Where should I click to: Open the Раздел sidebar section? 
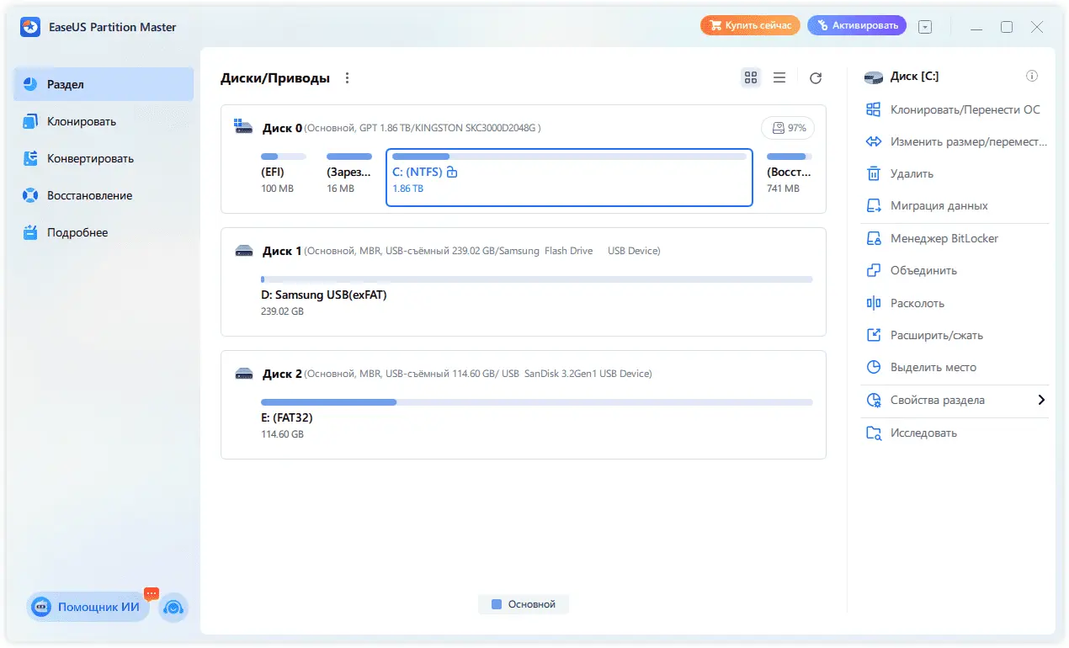(x=104, y=84)
